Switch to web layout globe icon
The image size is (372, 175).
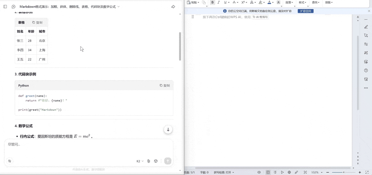pyautogui.click(x=289, y=172)
